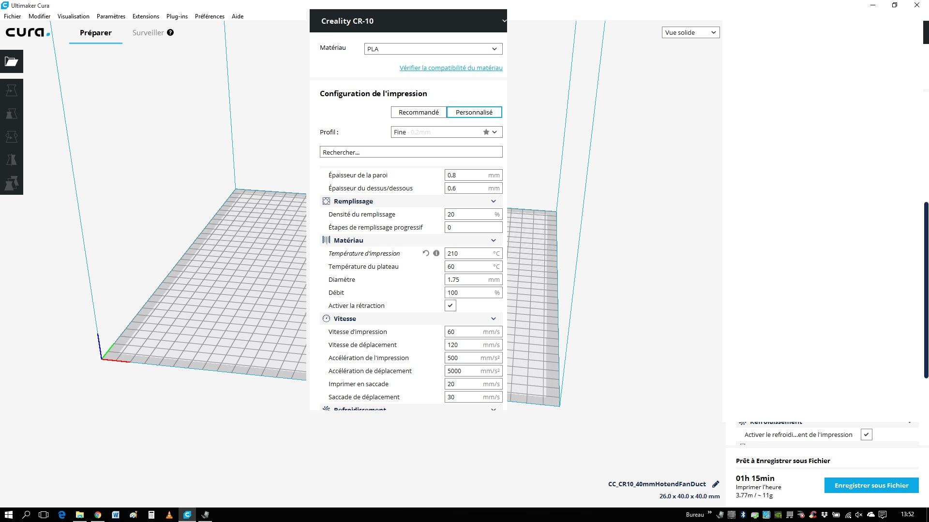Switch to the Surveiller tab
Image resolution: width=929 pixels, height=522 pixels.
click(148, 32)
